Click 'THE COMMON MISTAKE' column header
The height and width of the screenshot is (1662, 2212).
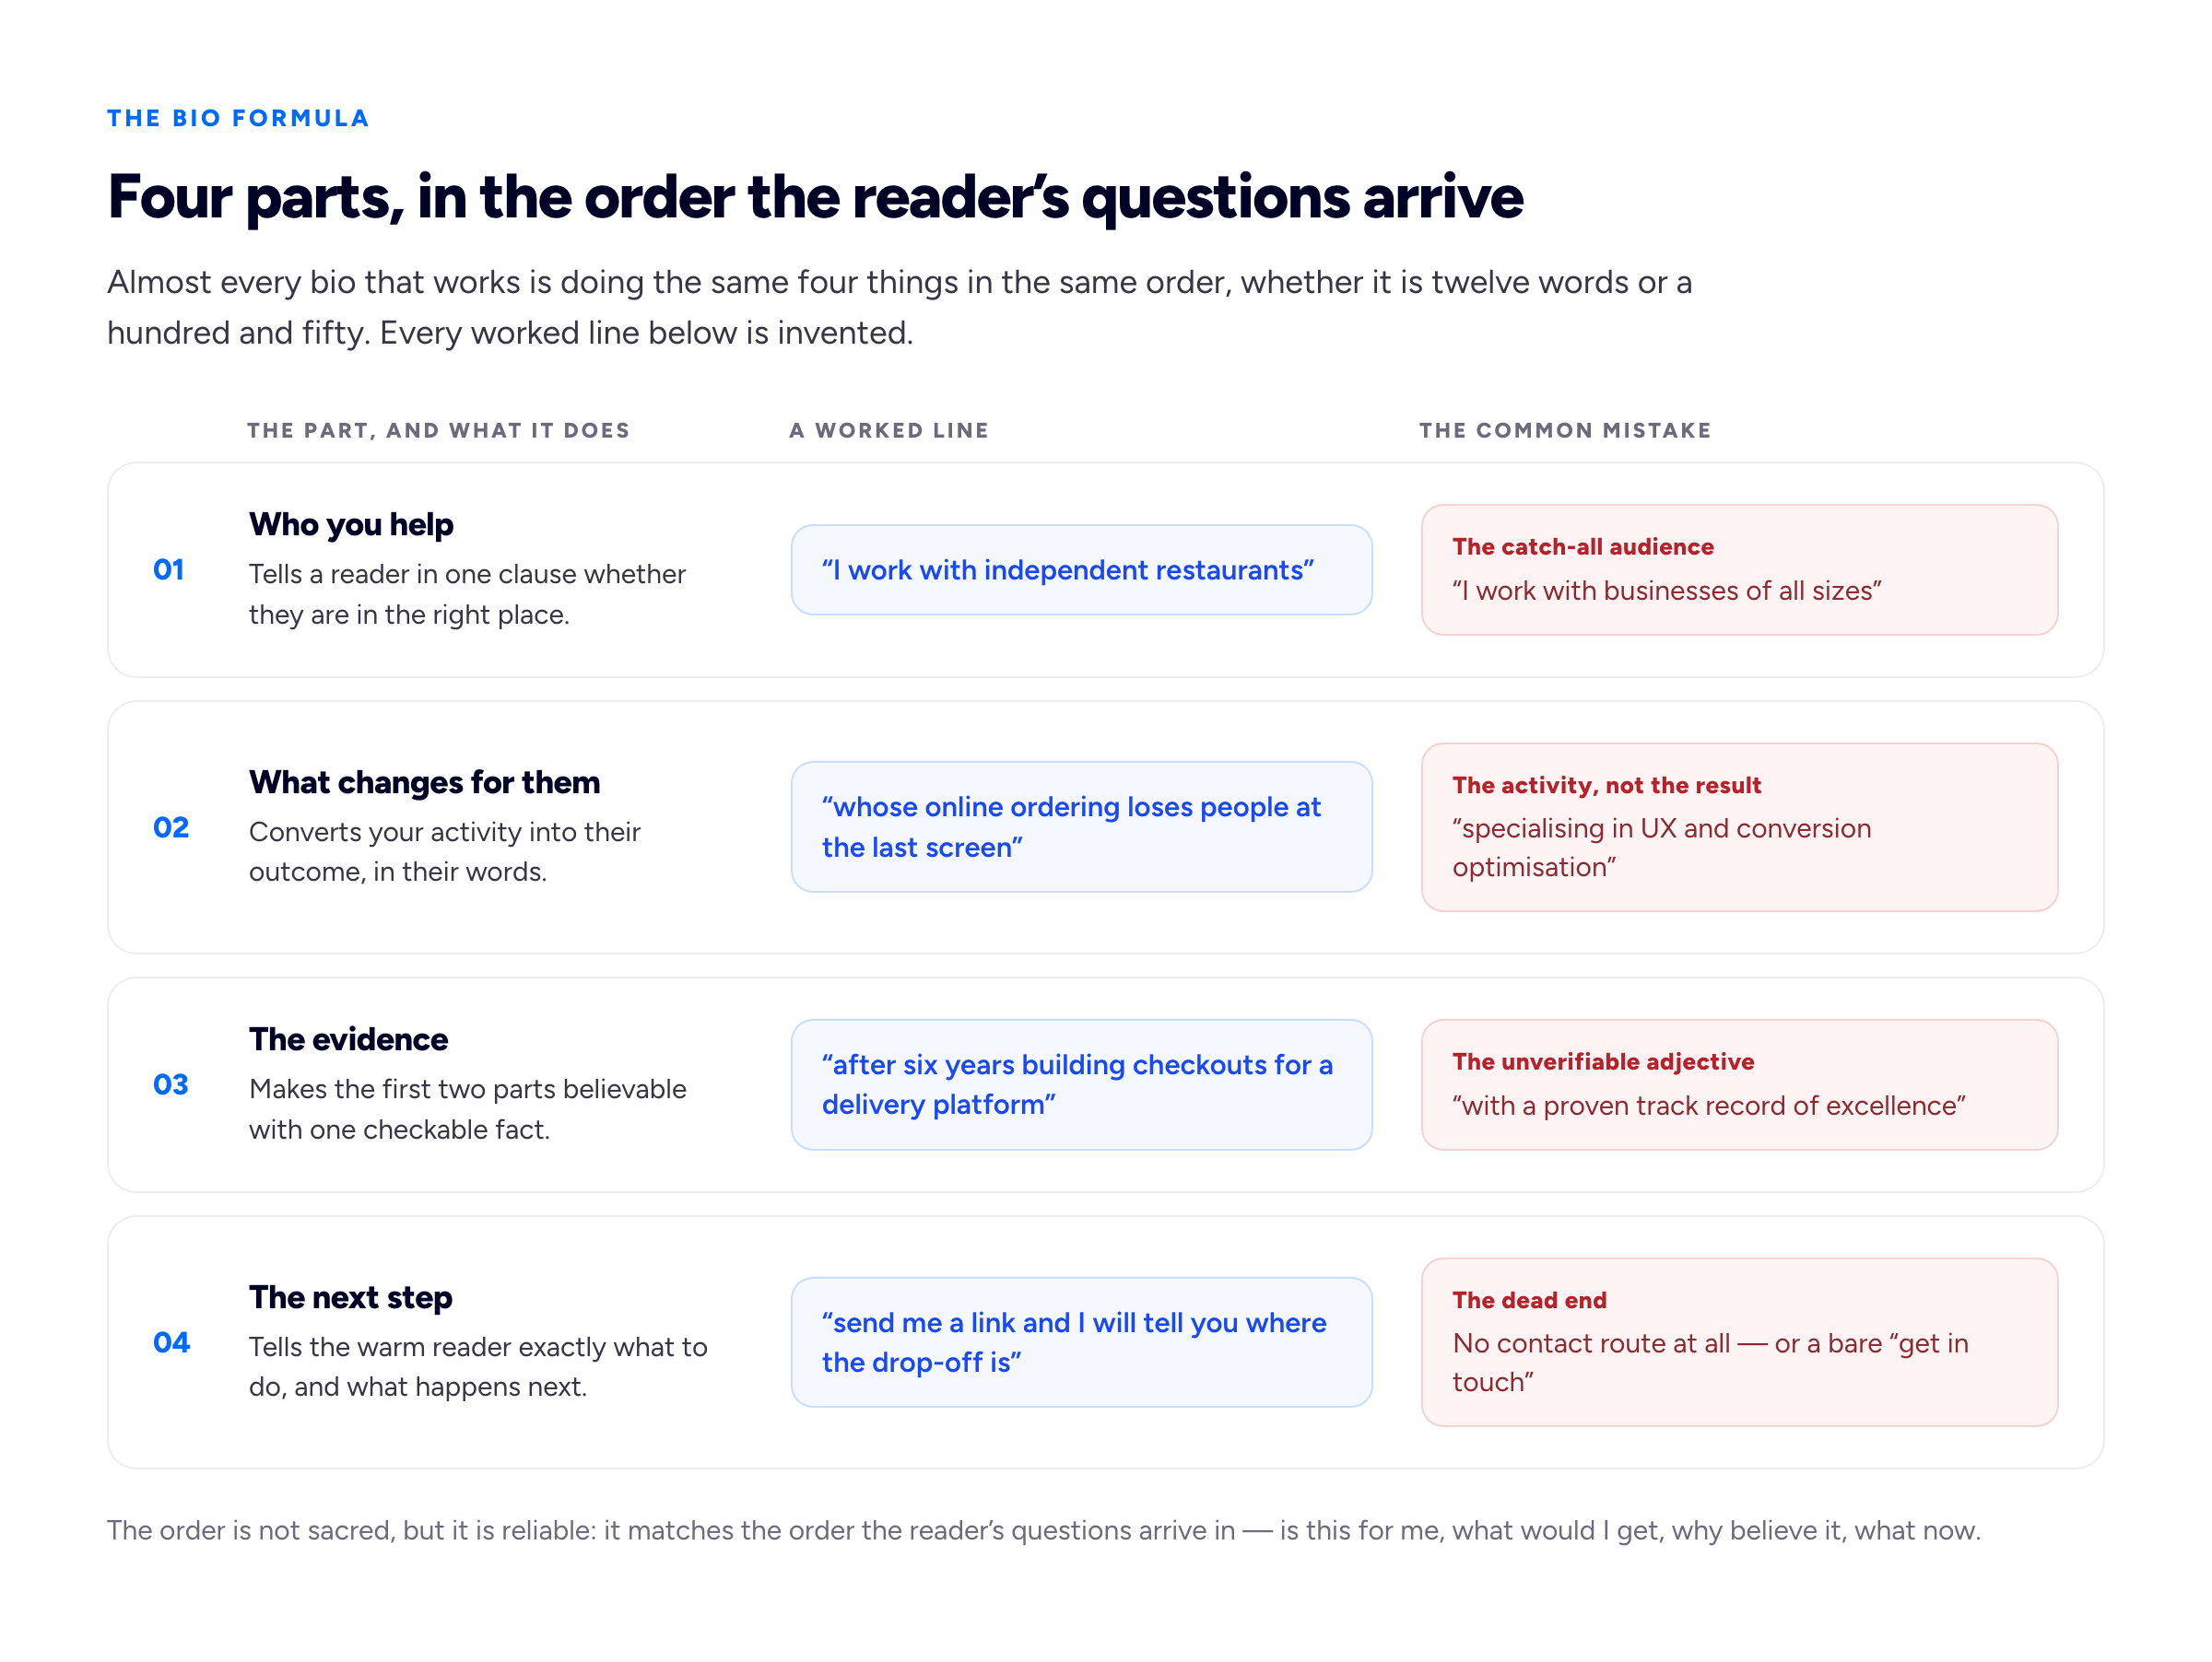click(x=1565, y=429)
